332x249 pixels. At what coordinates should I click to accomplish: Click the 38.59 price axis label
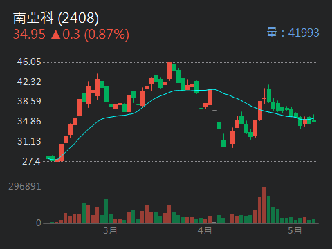click(x=29, y=102)
